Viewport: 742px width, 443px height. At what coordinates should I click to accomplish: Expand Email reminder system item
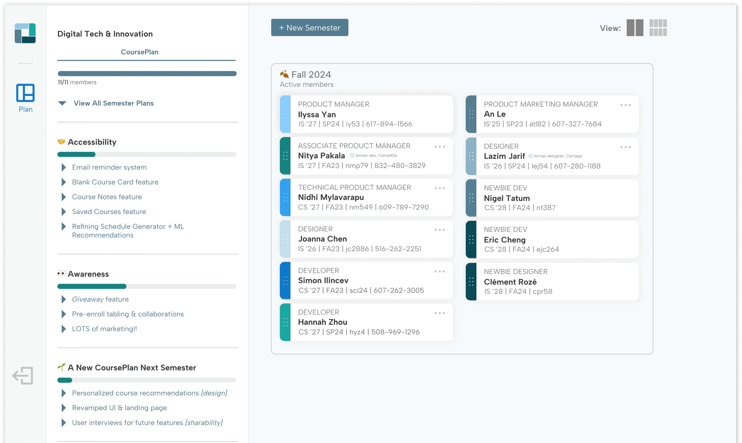coord(64,167)
